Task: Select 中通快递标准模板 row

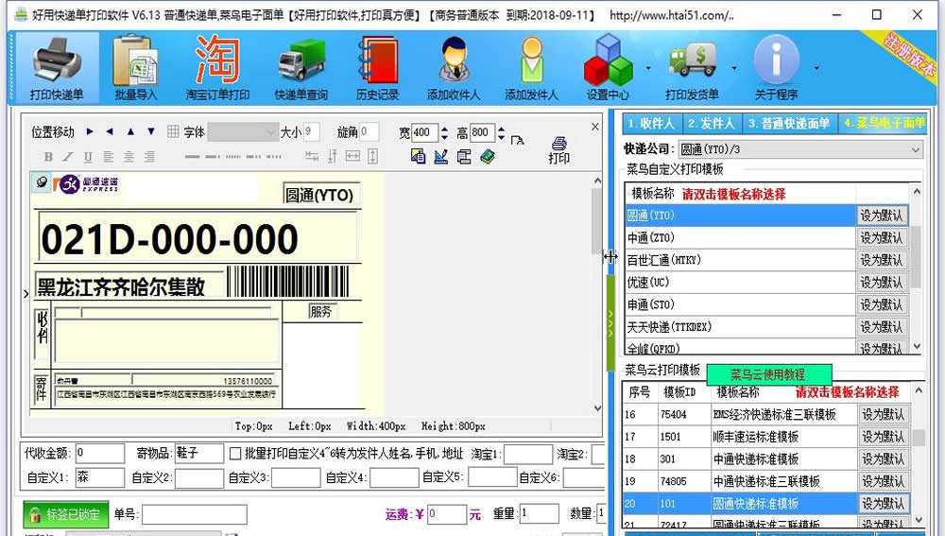Action: 740,458
